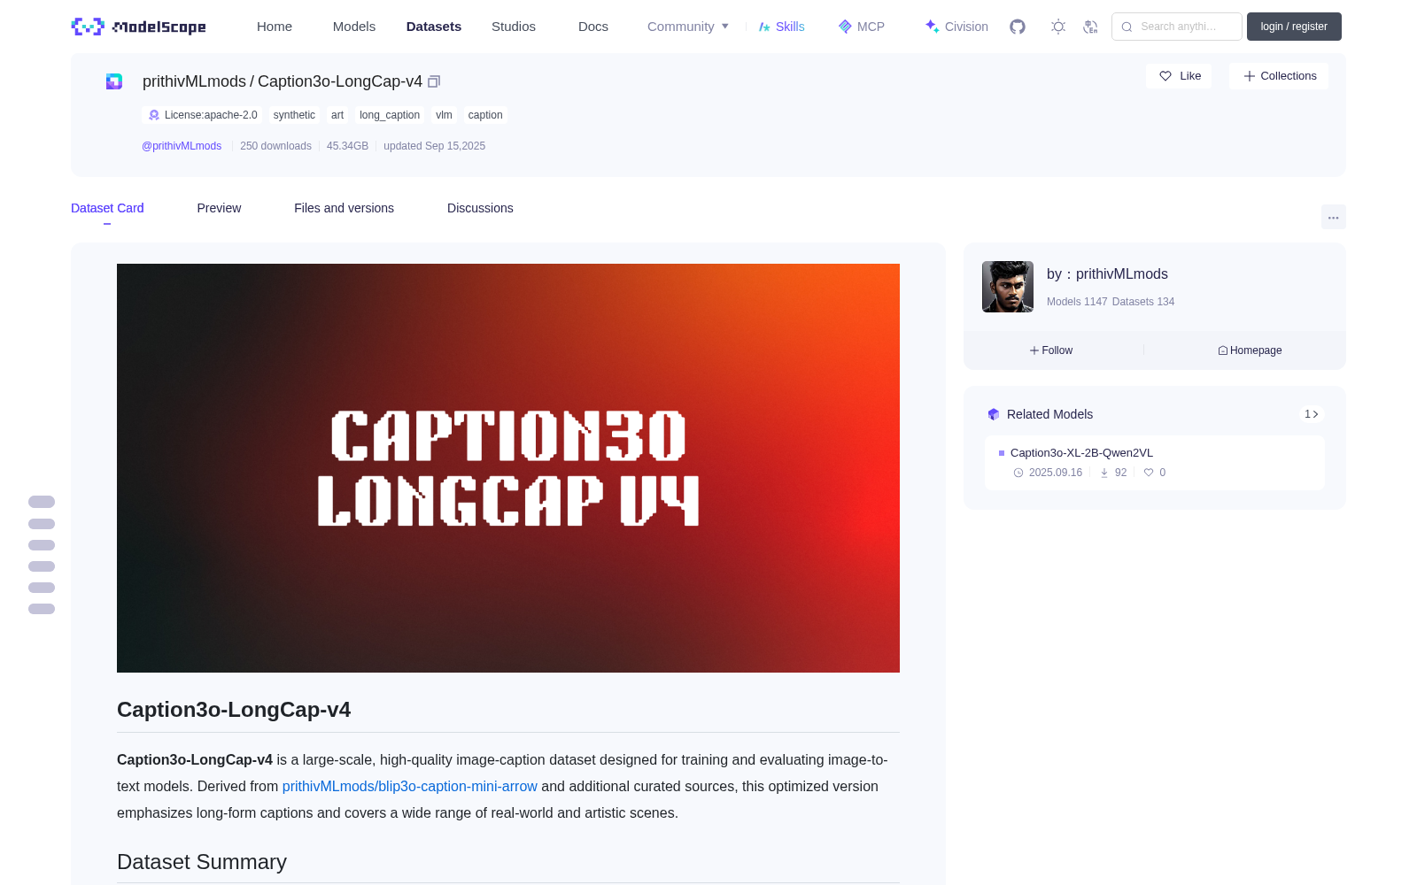1417x885 pixels.
Task: Open the three-dot more options button
Action: click(1334, 217)
